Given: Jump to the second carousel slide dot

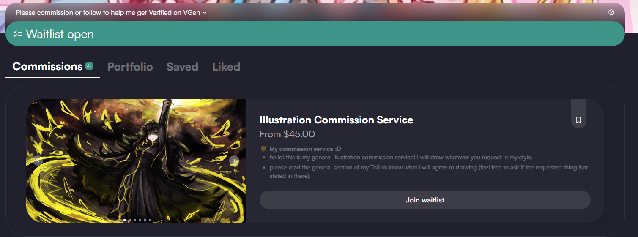Looking at the screenshot, I should coord(130,220).
